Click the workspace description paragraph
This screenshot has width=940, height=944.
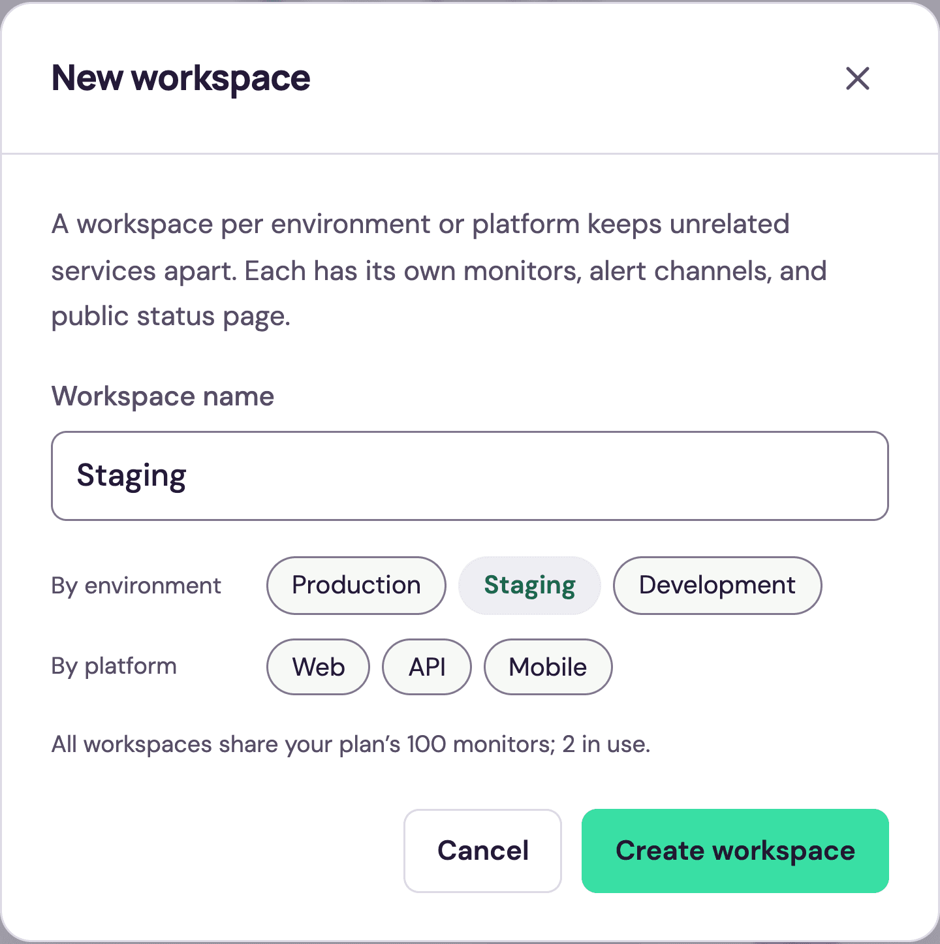pos(439,270)
